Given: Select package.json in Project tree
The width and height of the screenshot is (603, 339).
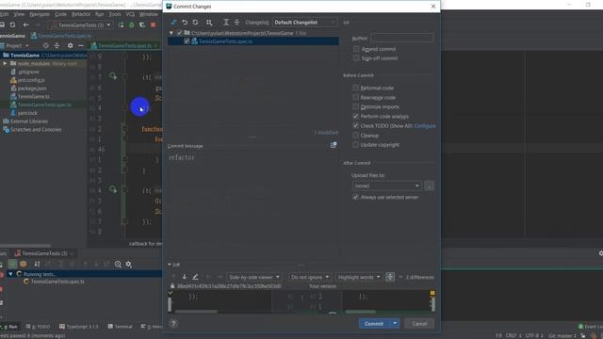Looking at the screenshot, I should [32, 88].
